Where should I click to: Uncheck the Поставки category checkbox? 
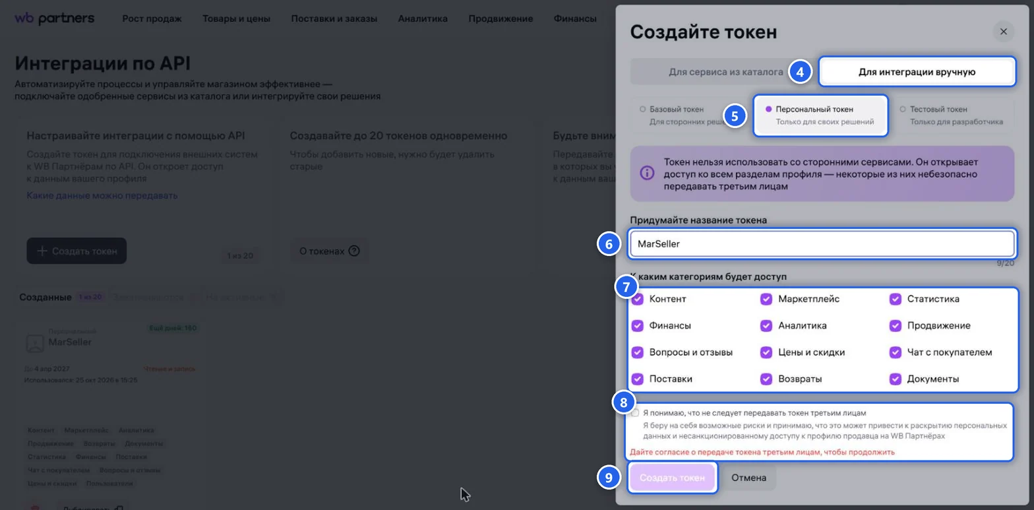pos(638,379)
